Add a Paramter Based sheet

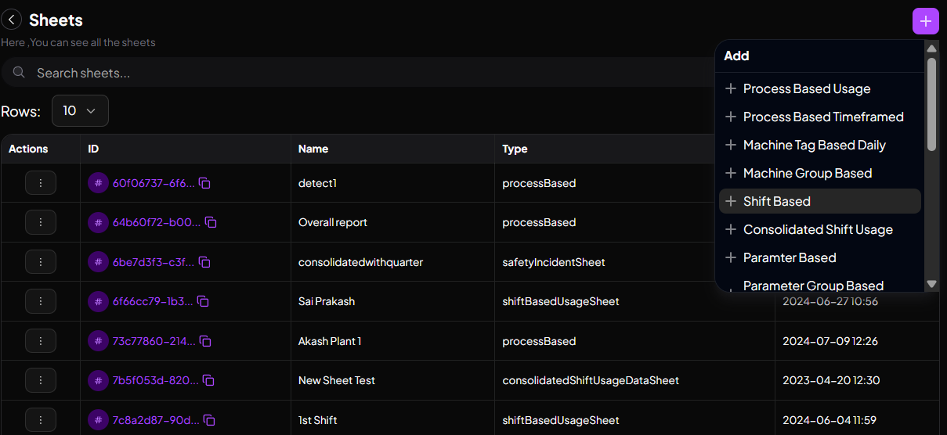819,257
